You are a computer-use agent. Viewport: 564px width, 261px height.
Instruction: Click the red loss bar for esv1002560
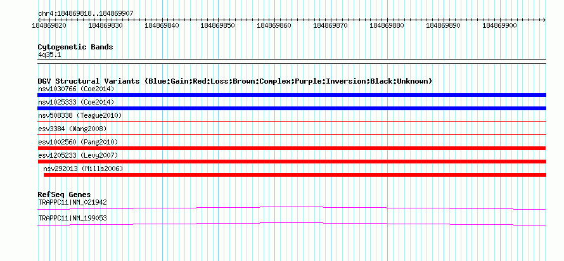[x=292, y=148]
